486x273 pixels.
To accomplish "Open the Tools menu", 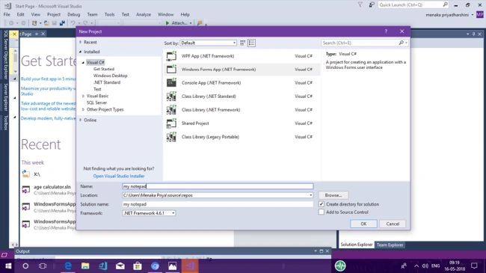I will (x=109, y=14).
